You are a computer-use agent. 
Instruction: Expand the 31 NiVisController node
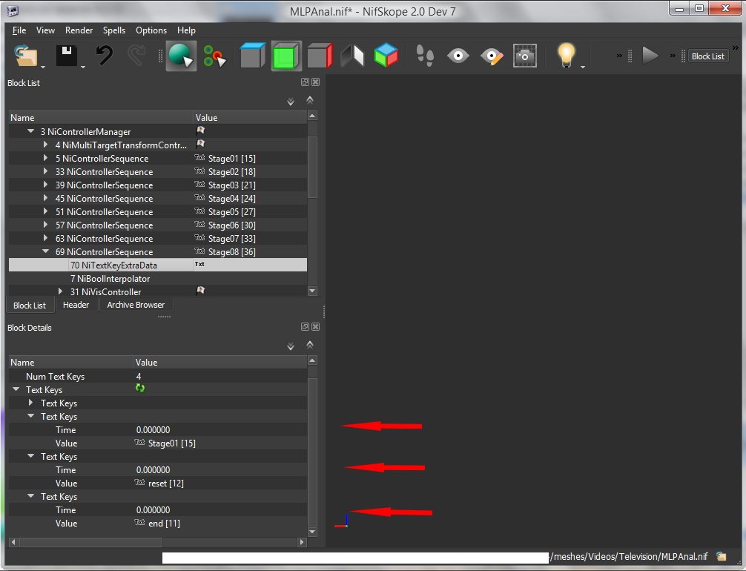pos(61,292)
